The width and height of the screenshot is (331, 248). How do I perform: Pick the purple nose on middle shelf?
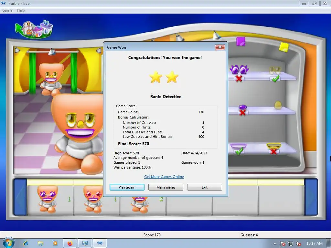(x=242, y=107)
